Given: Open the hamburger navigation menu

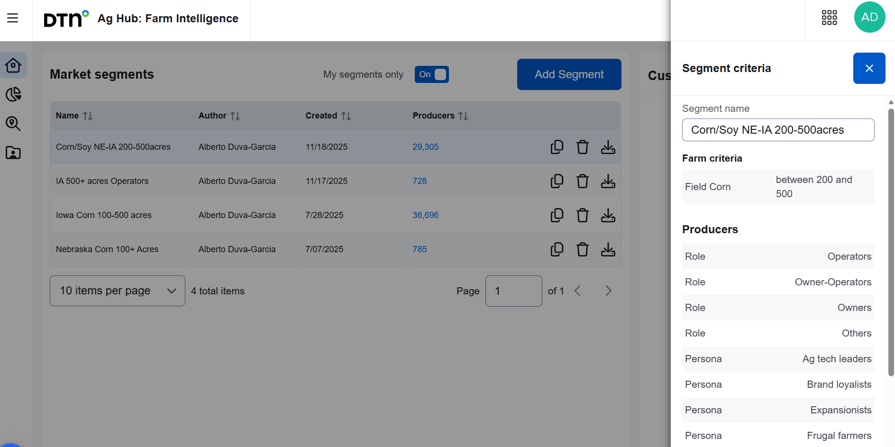Looking at the screenshot, I should [x=12, y=18].
